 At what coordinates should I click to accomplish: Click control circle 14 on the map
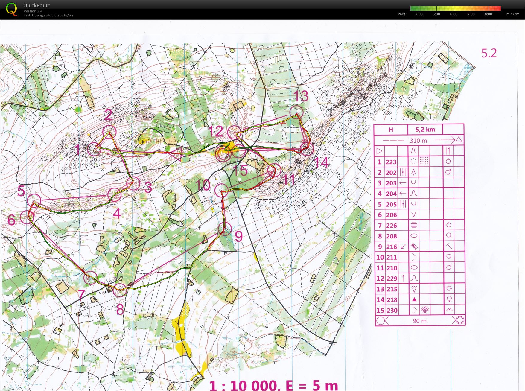(x=307, y=149)
